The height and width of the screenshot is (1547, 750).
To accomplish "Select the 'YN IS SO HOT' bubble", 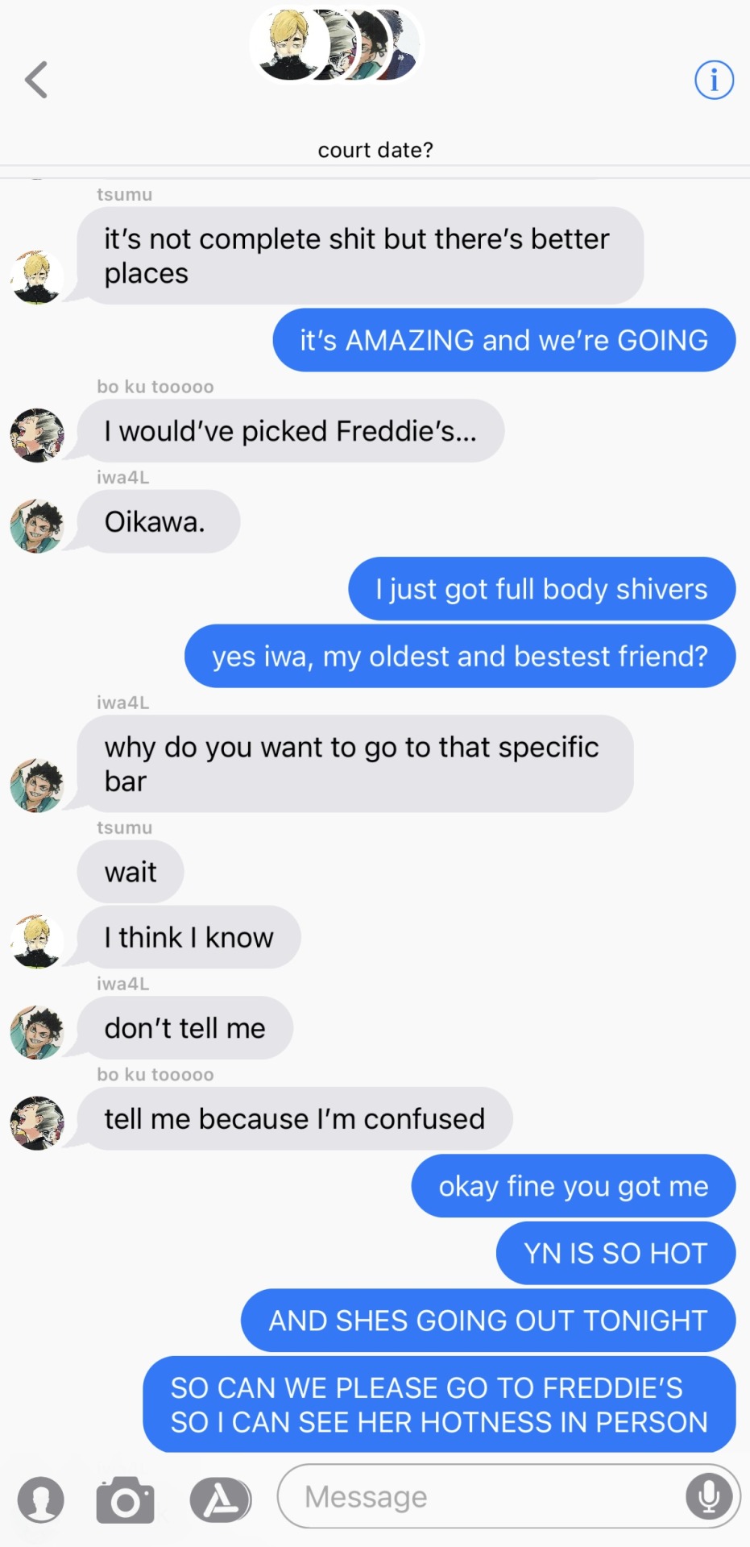I will tap(615, 1253).
